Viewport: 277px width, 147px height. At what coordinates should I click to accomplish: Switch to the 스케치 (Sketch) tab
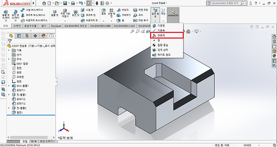point(17,26)
